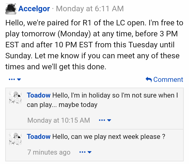
Task: Click Accelgor's post text about the LC open
Action: point(94,45)
